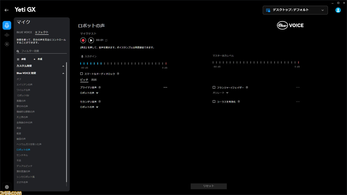Open the コーラス three-dot menu

[x=298, y=101]
